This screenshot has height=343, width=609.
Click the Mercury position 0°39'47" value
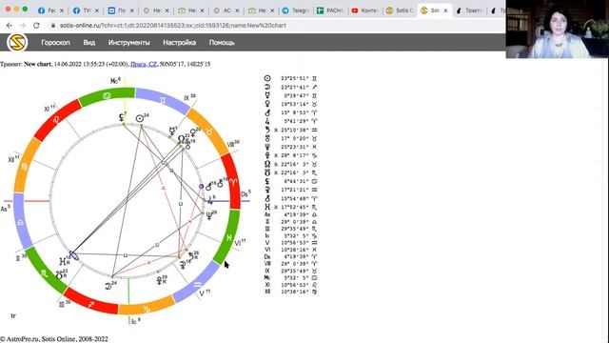point(296,95)
